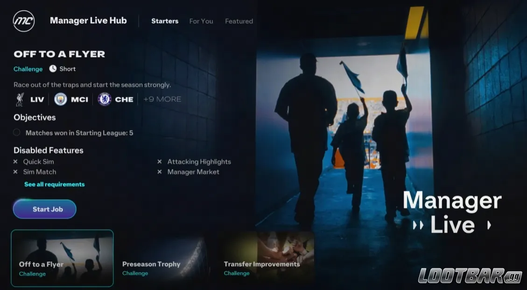This screenshot has height=290, width=527.
Task: Click the X icon beside Quick Sim
Action: (15, 162)
